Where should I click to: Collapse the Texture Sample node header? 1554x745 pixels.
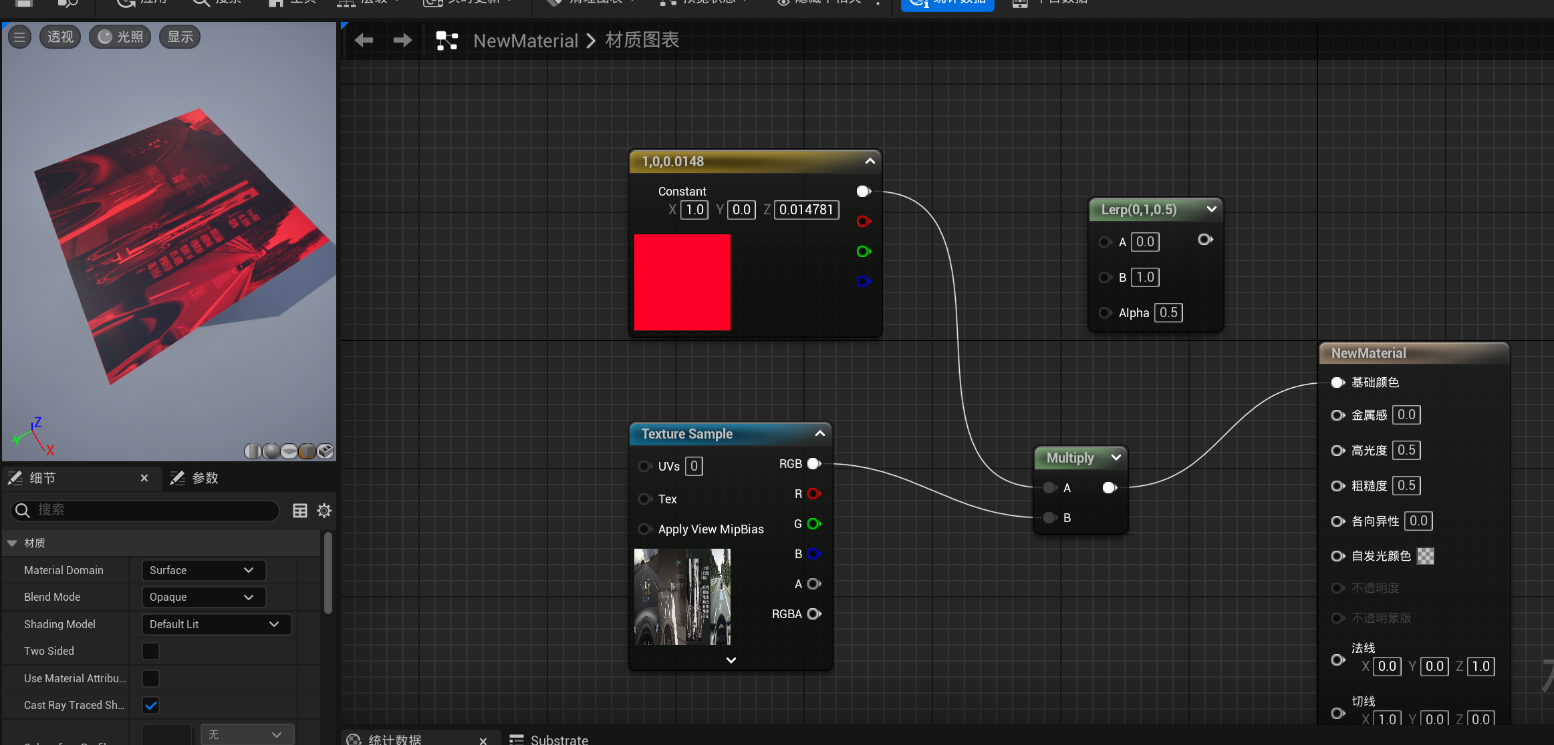pyautogui.click(x=820, y=434)
